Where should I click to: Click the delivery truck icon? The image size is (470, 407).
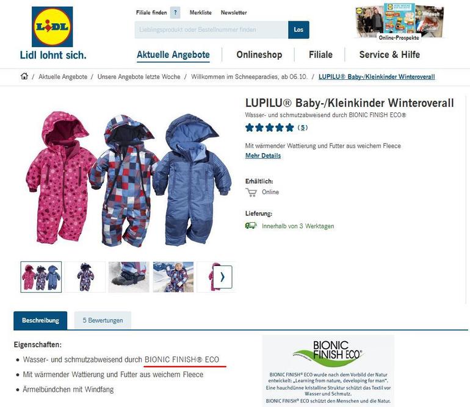(251, 226)
